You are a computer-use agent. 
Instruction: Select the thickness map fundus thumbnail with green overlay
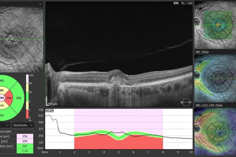[x=215, y=25]
